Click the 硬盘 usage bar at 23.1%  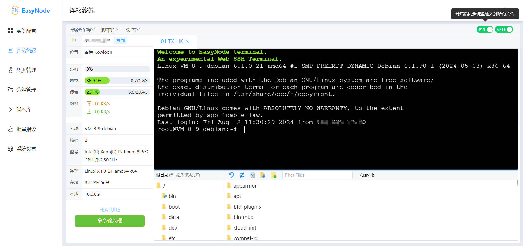117,92
